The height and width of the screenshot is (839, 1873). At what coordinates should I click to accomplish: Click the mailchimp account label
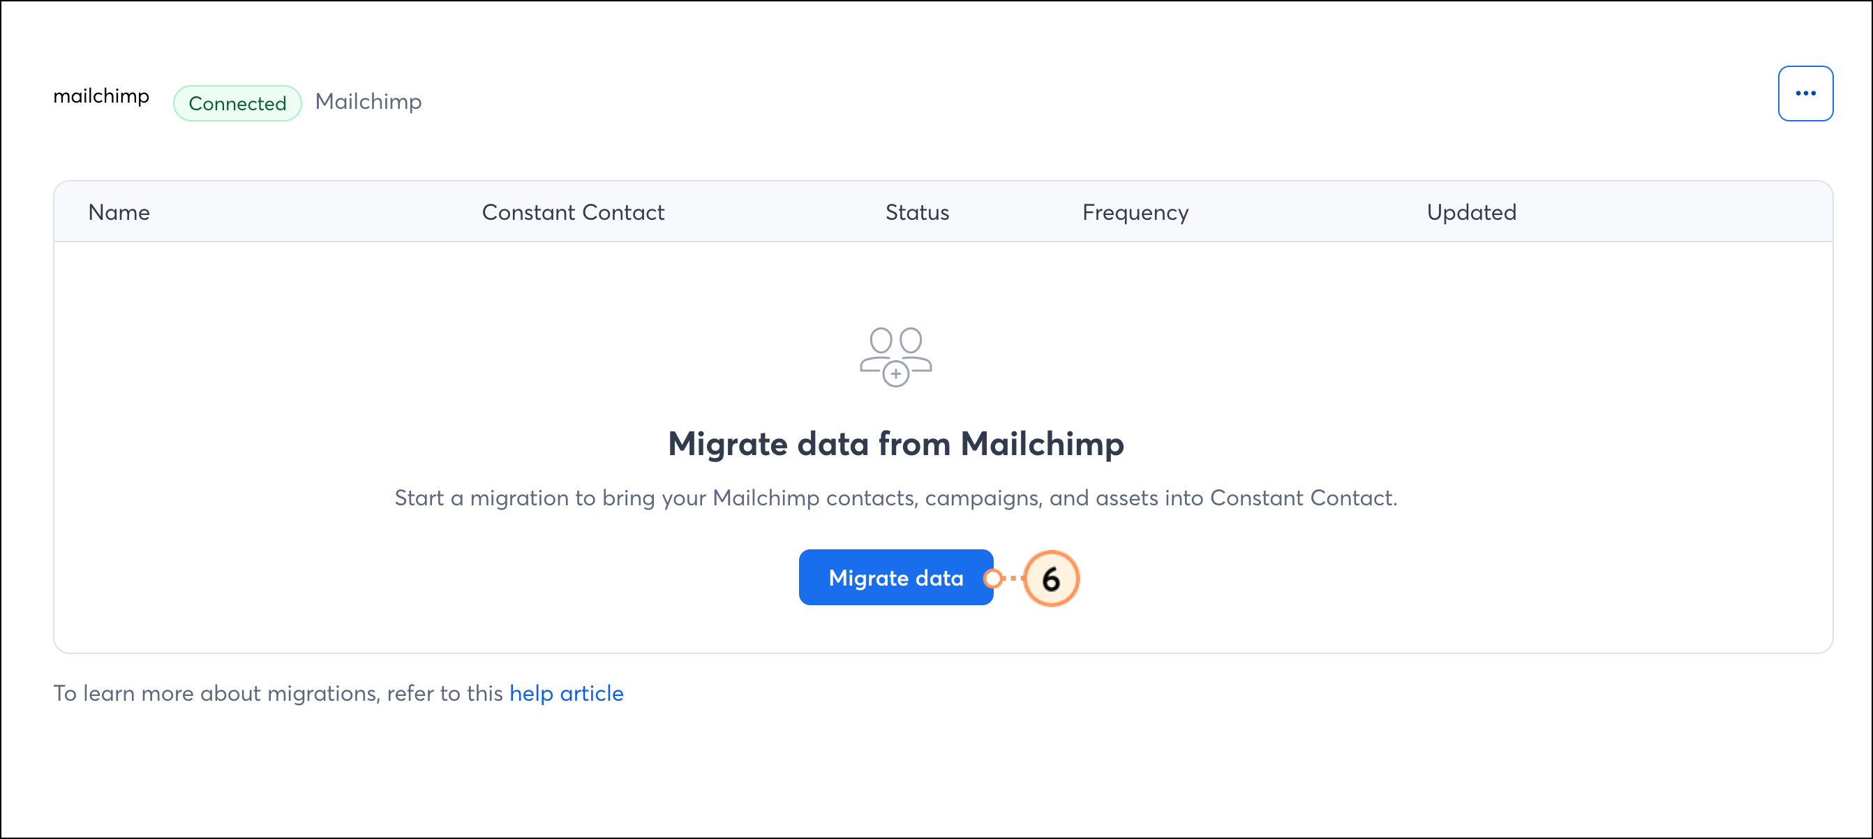pyautogui.click(x=101, y=96)
